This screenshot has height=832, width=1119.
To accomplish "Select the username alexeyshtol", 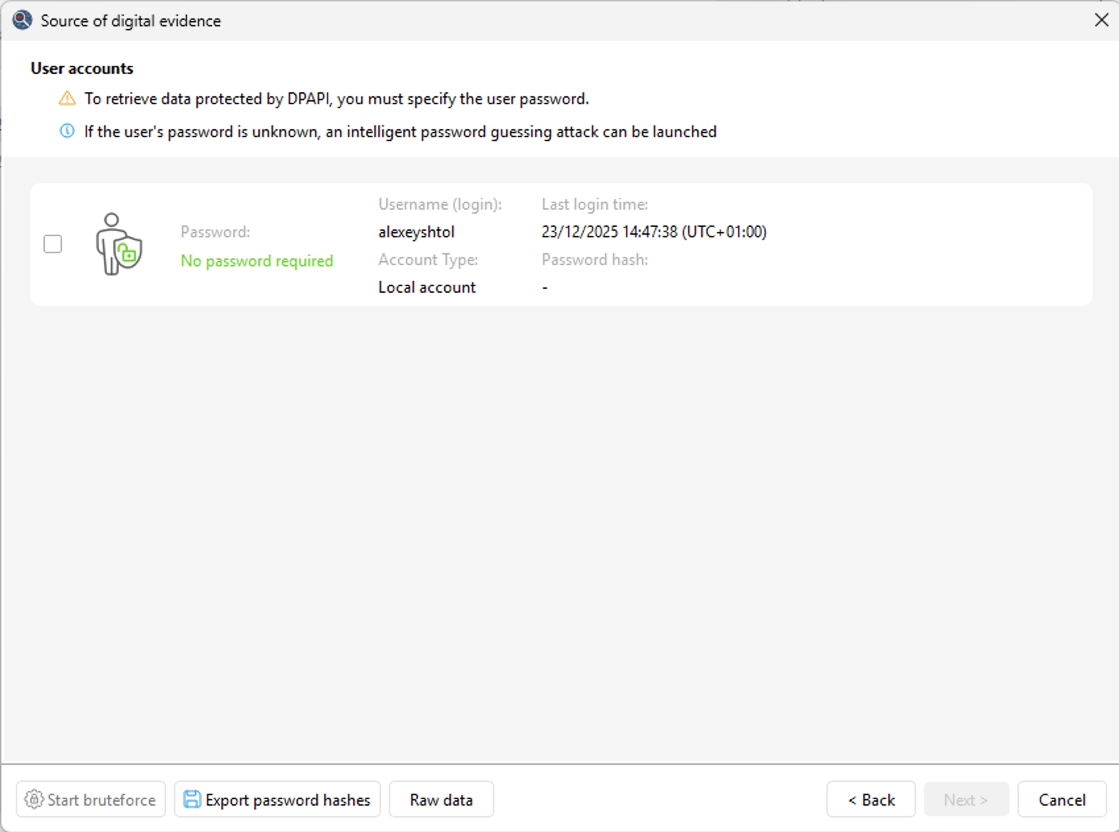I will coord(416,232).
